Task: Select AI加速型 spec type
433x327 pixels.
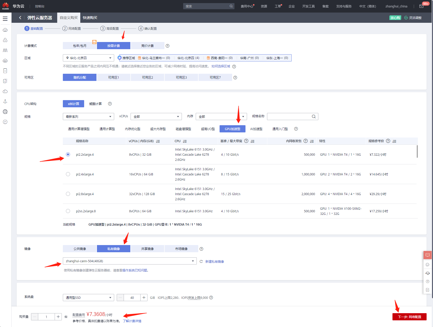Action: tap(256, 129)
